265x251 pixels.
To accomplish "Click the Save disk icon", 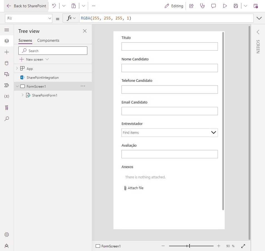I will click(x=236, y=6).
